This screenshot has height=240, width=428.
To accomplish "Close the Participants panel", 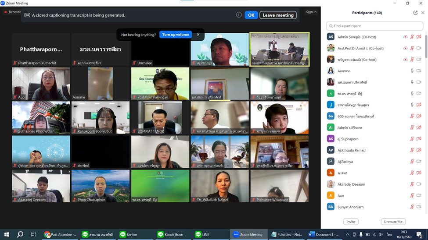I will (423, 13).
